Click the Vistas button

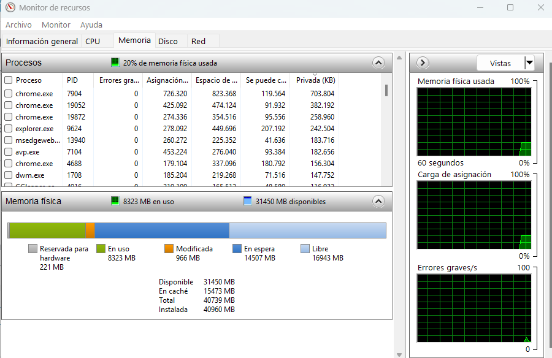[500, 63]
